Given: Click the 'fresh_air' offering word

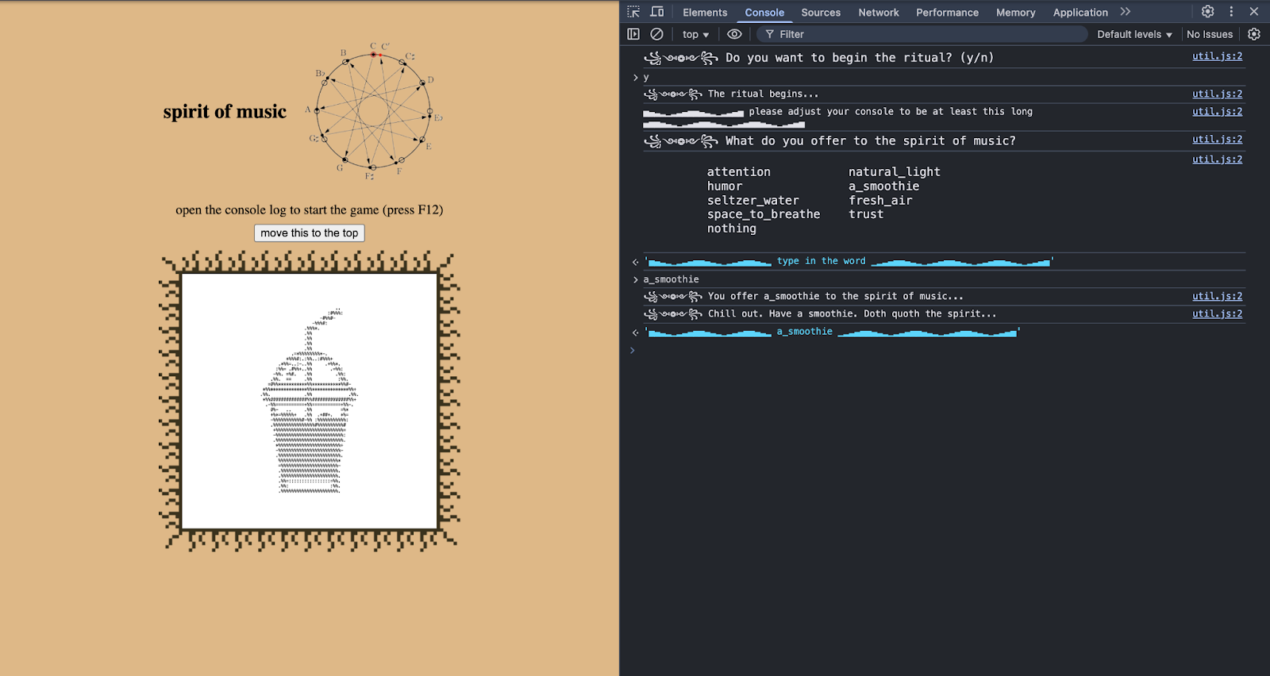Looking at the screenshot, I should point(880,201).
